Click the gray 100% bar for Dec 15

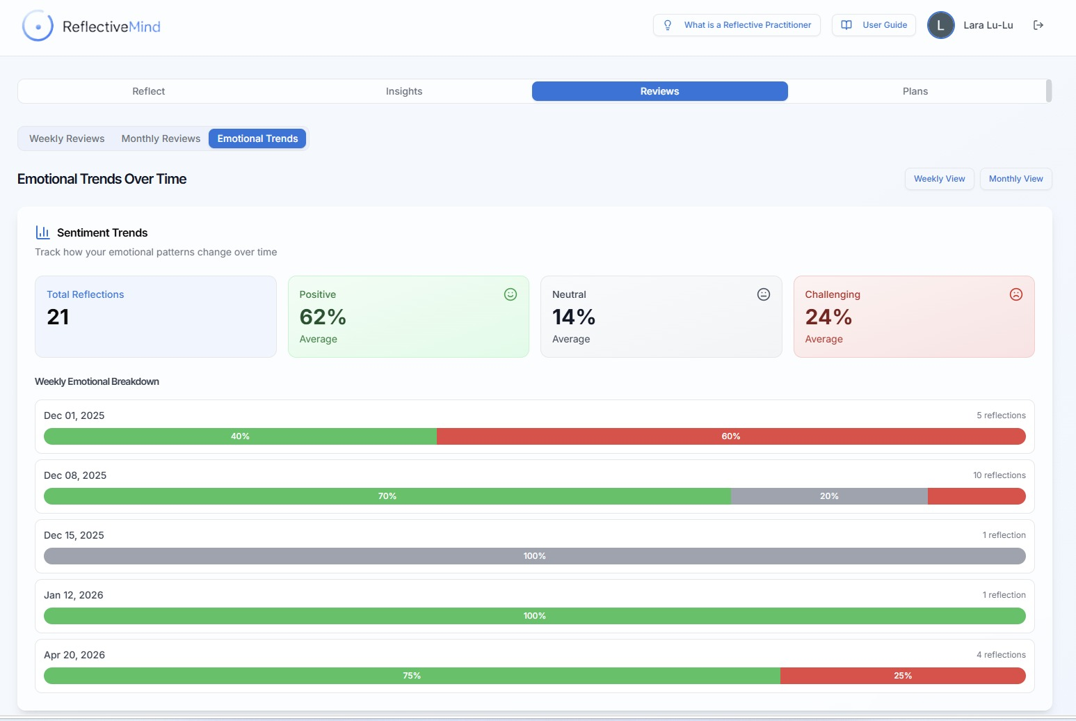[535, 556]
